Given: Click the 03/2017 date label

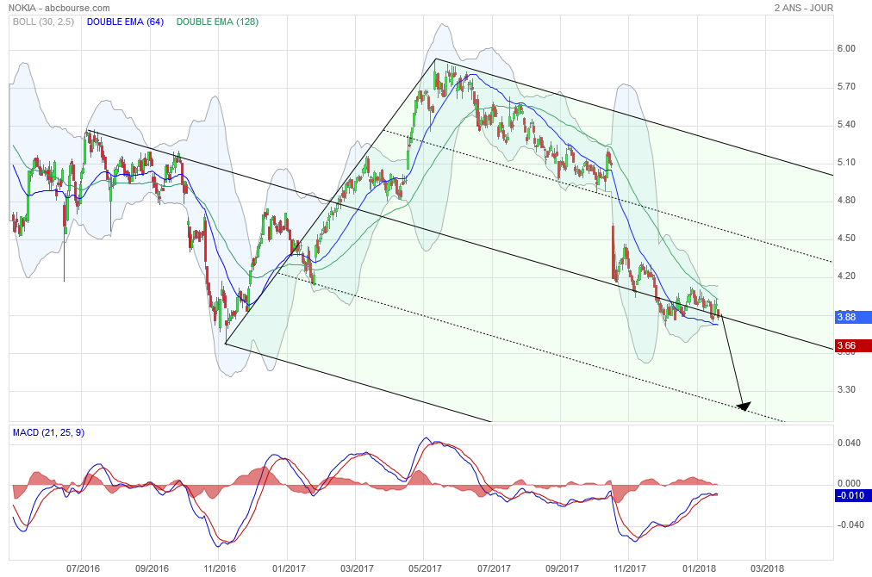Looking at the screenshot, I should (x=356, y=568).
